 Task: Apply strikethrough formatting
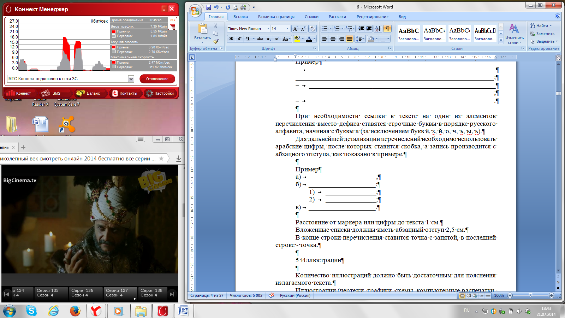[260, 39]
